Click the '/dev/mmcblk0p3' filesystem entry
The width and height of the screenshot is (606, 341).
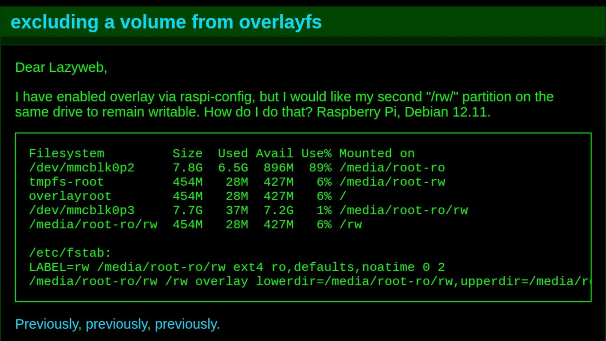tap(81, 210)
